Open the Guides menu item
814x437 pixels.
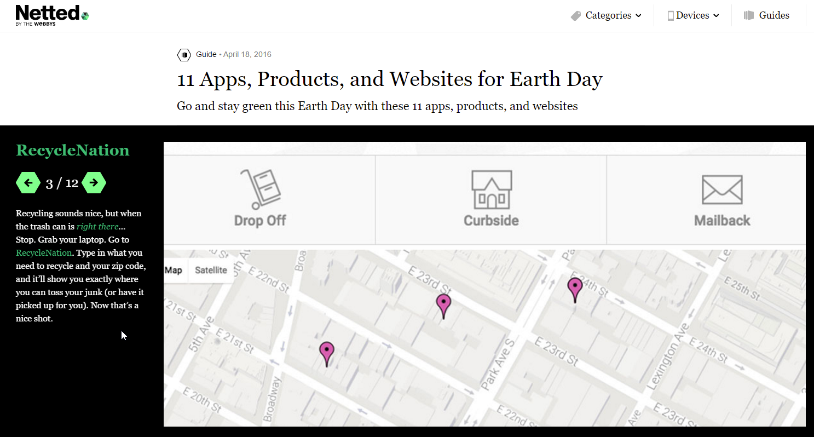coord(774,15)
